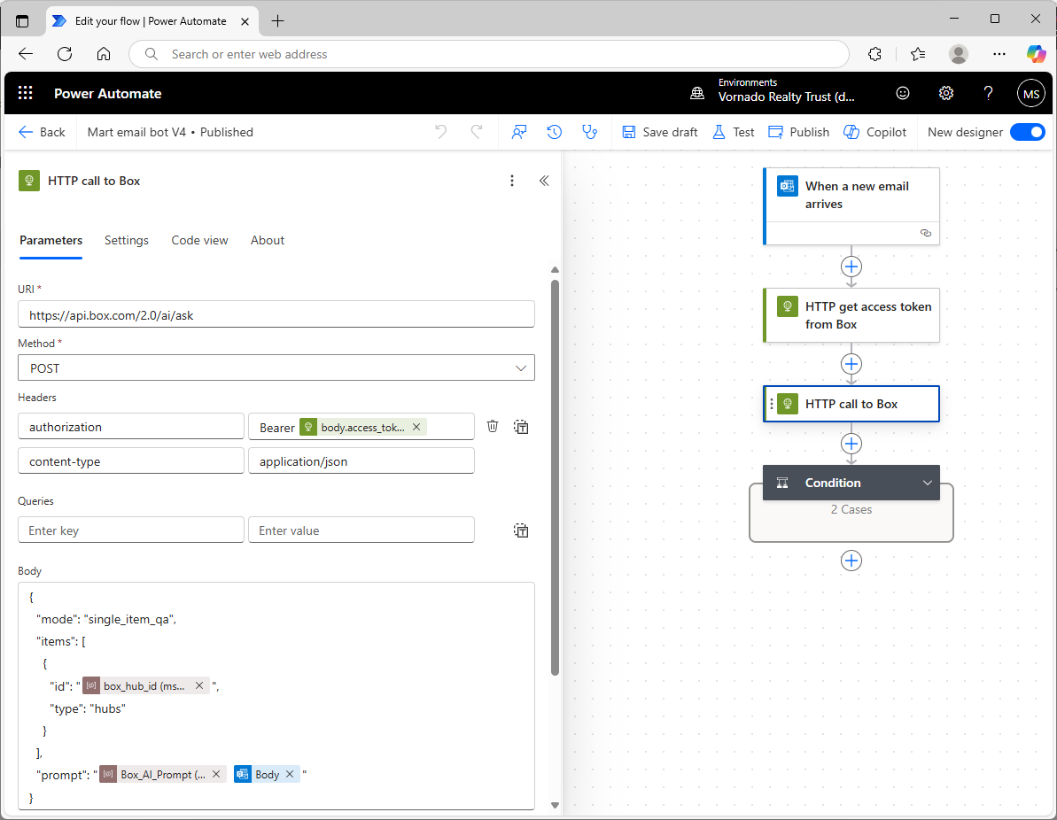
Task: Open the Help question mark icon
Action: [989, 93]
